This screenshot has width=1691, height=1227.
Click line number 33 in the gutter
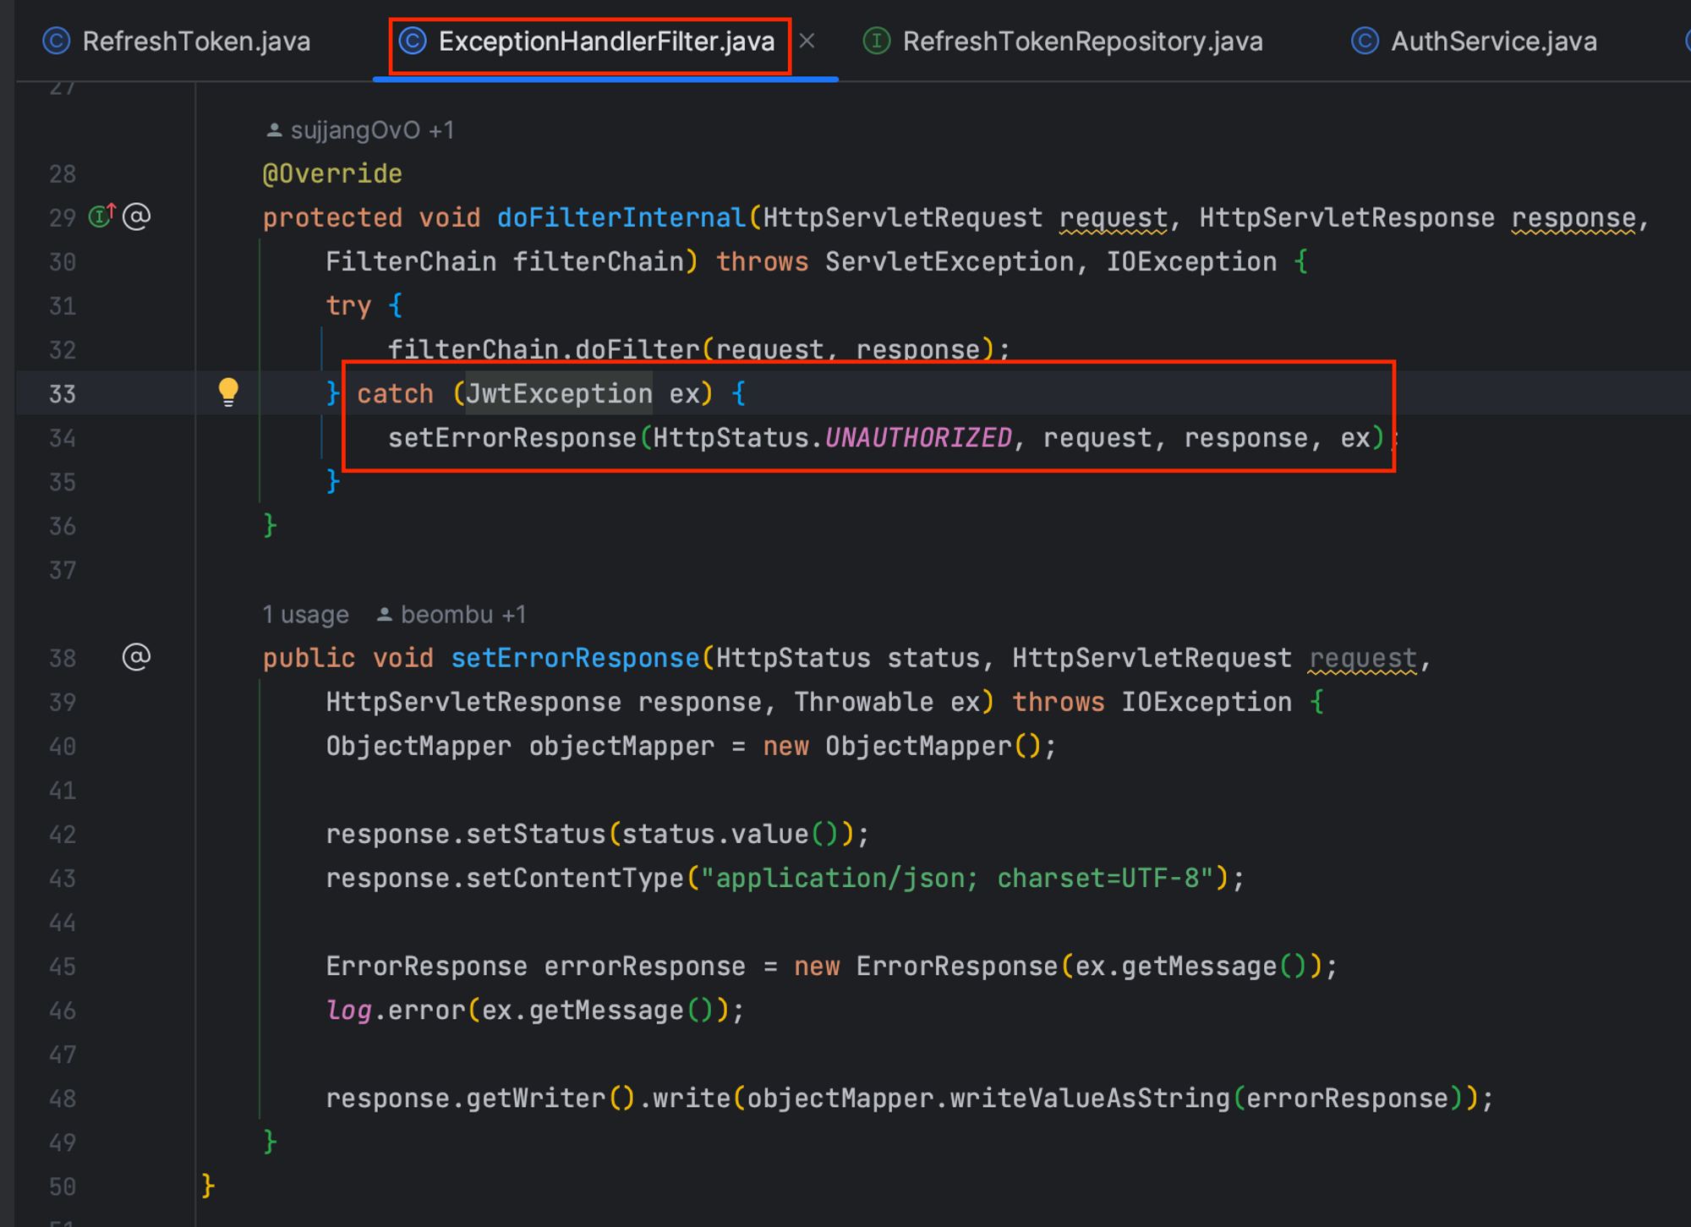63,394
